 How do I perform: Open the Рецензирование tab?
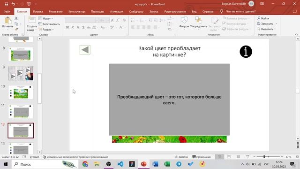[x=175, y=11]
